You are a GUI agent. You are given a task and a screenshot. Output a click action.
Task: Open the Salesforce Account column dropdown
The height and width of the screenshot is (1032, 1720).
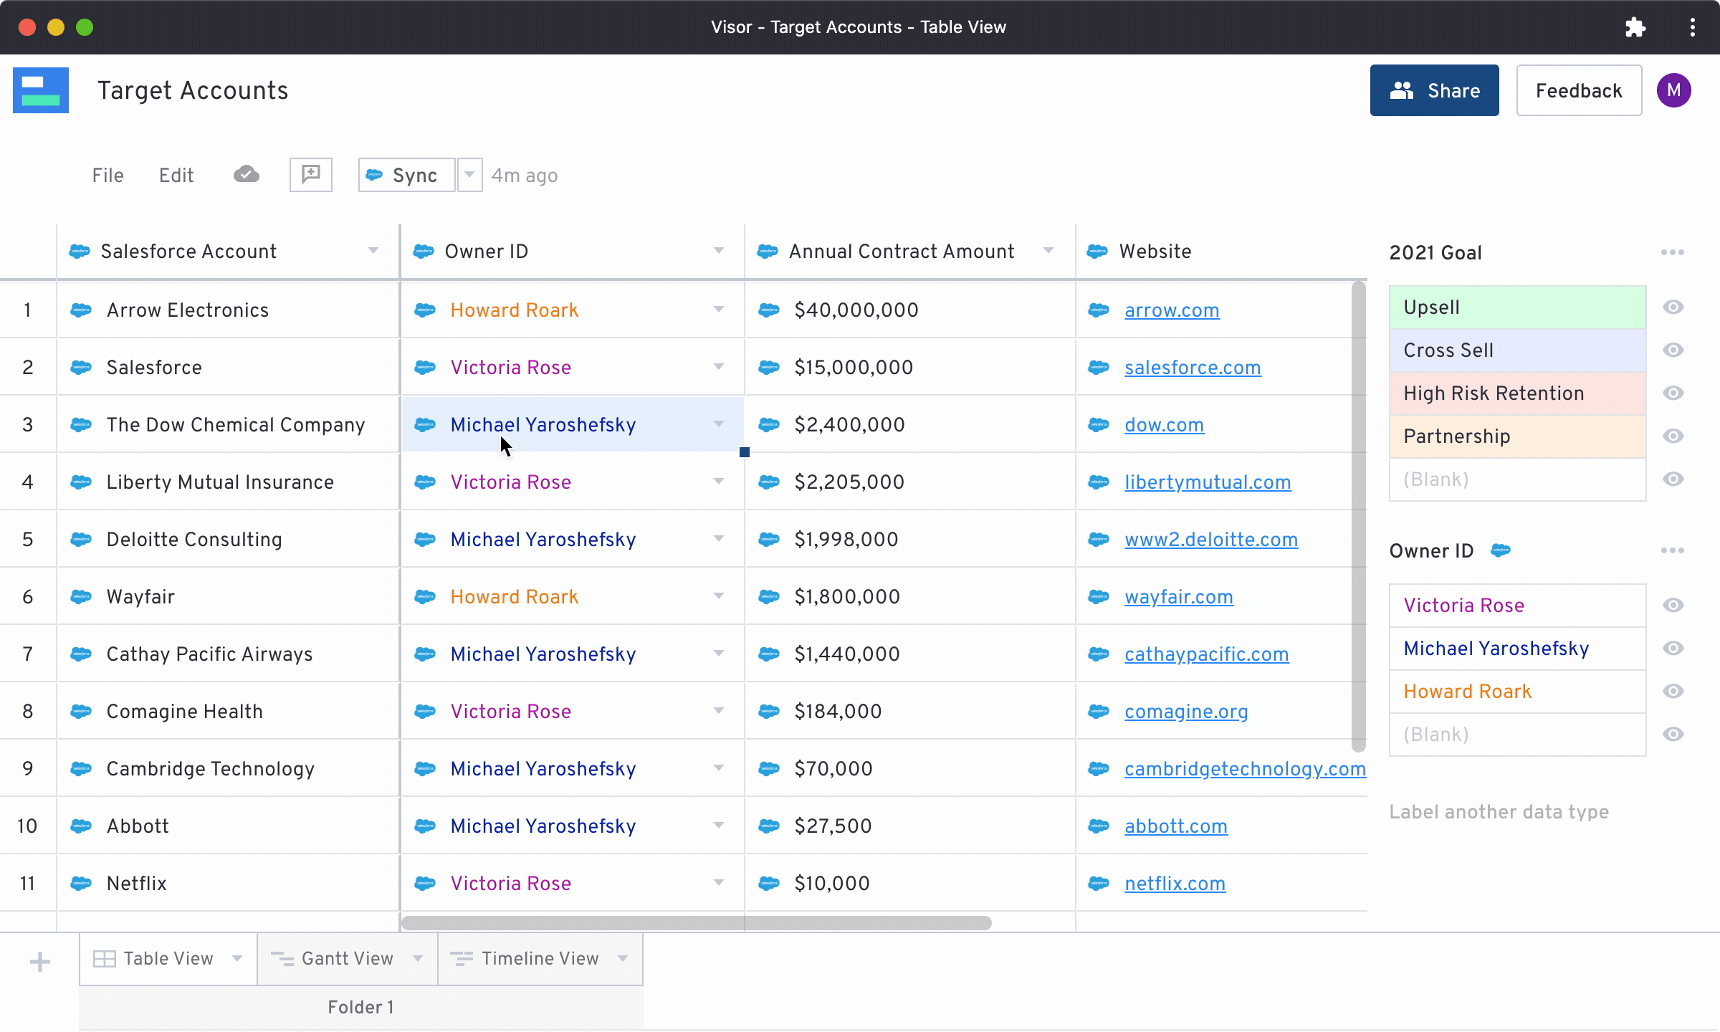[373, 251]
